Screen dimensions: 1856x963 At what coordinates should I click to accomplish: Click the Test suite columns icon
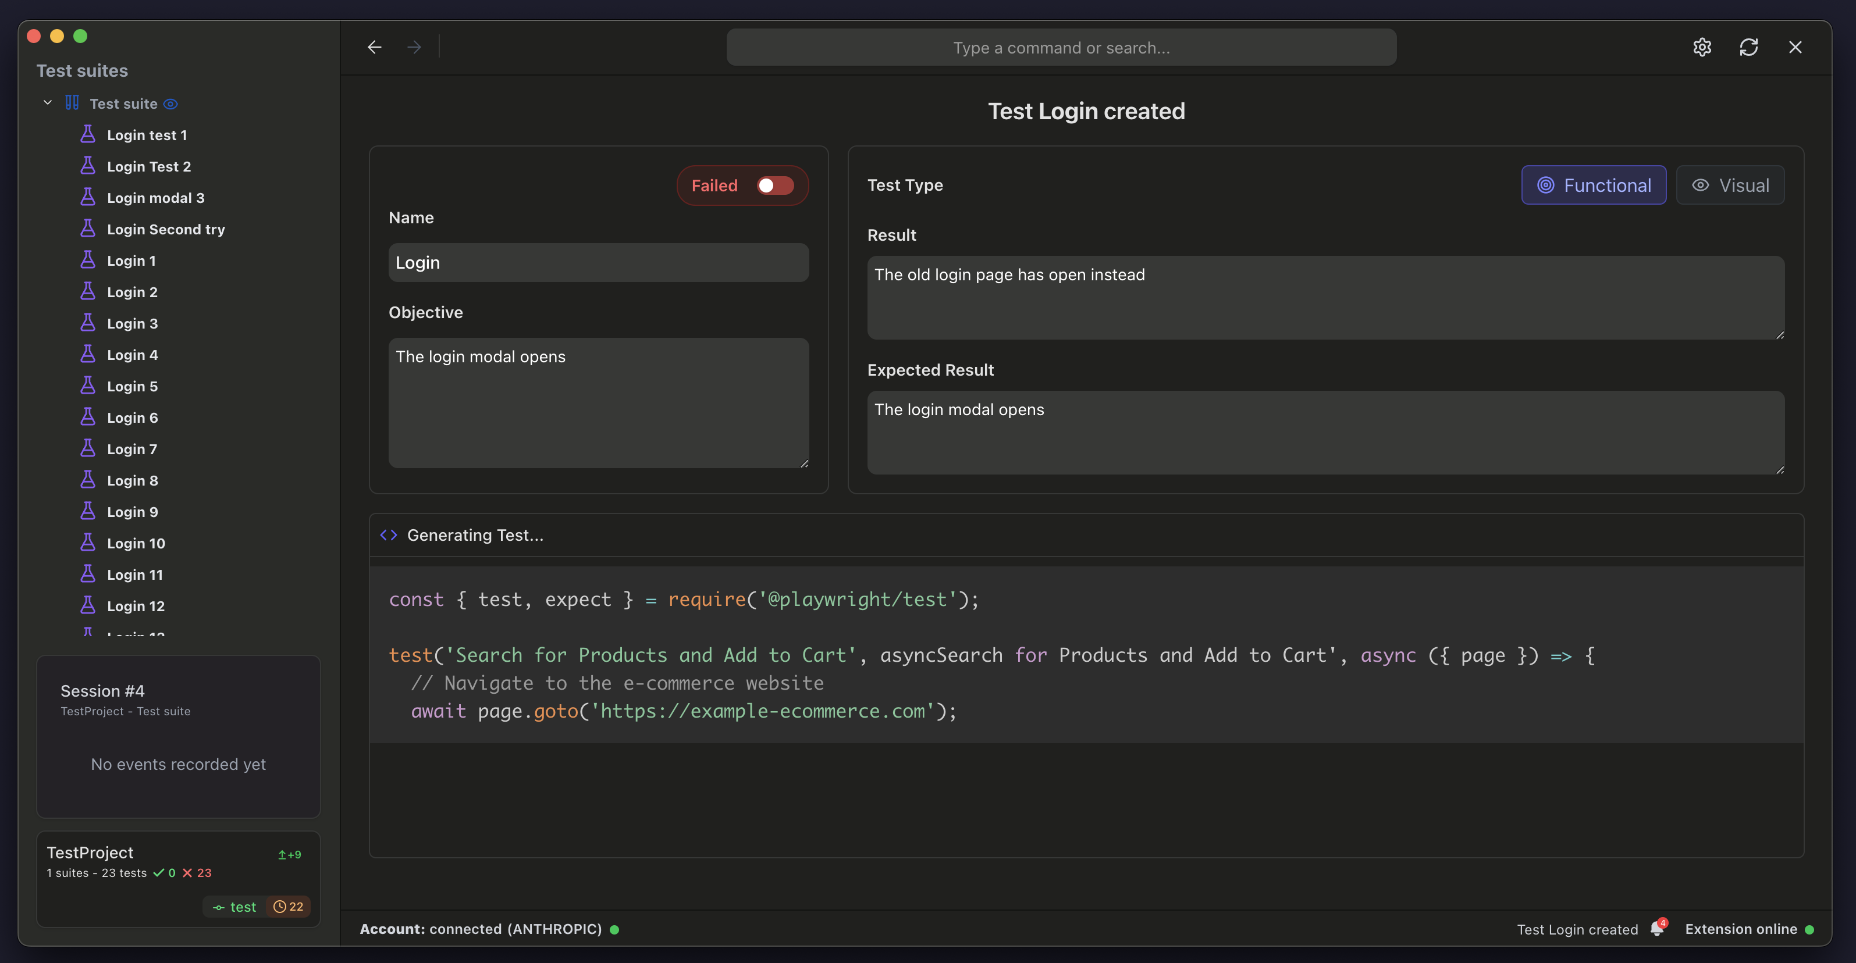coord(72,103)
